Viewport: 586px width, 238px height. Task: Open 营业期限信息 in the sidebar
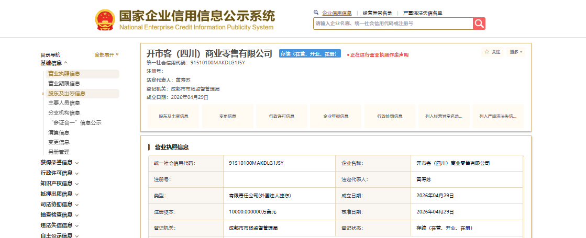click(64, 84)
